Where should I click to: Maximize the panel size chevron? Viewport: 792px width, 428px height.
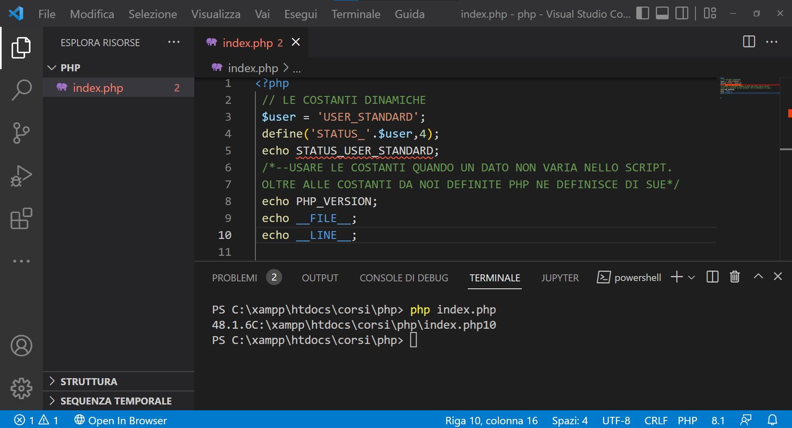click(758, 276)
